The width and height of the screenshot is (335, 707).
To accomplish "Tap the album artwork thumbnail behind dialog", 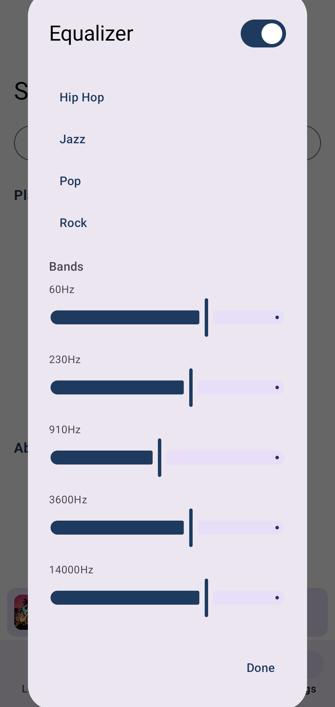I will click(x=21, y=612).
